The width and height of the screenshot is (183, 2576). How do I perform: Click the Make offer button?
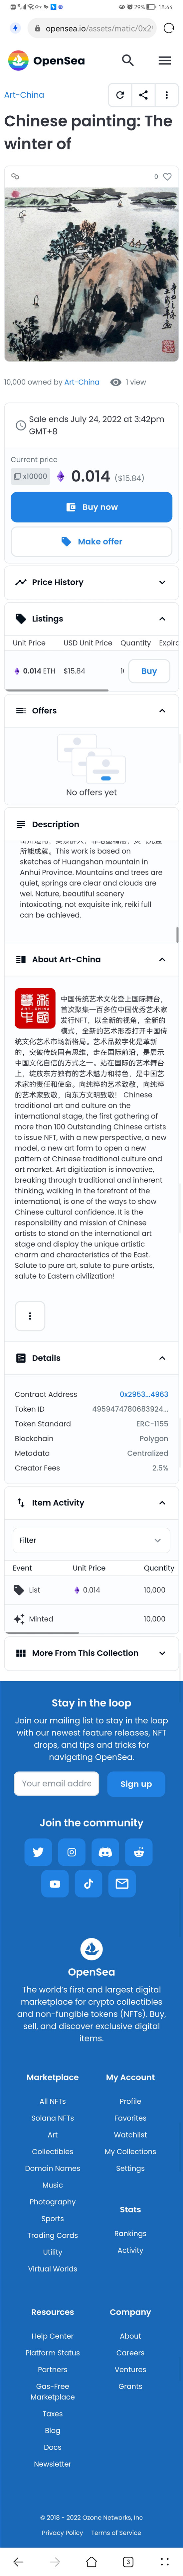coord(91,541)
